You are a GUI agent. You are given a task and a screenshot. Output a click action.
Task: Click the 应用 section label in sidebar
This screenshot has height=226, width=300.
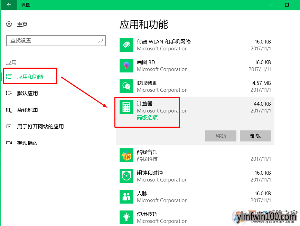click(11, 62)
